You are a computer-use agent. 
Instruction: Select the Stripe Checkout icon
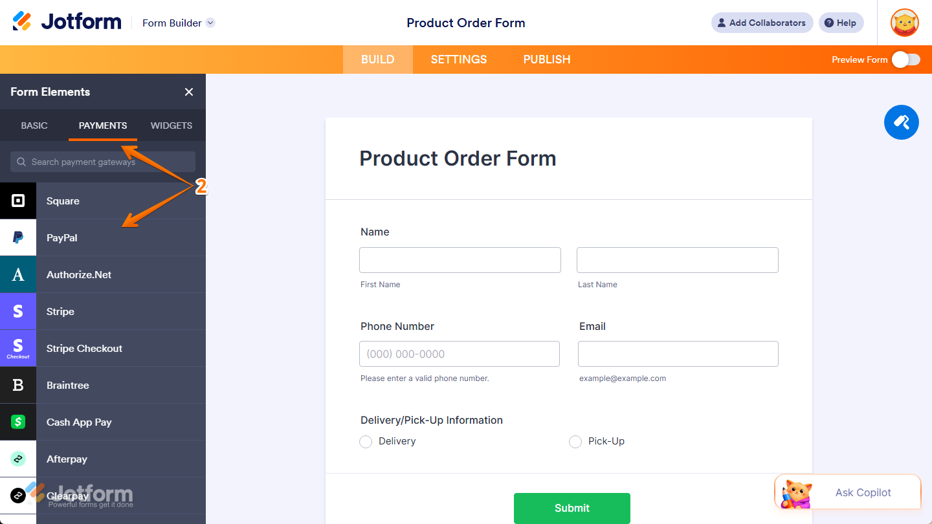(x=17, y=348)
